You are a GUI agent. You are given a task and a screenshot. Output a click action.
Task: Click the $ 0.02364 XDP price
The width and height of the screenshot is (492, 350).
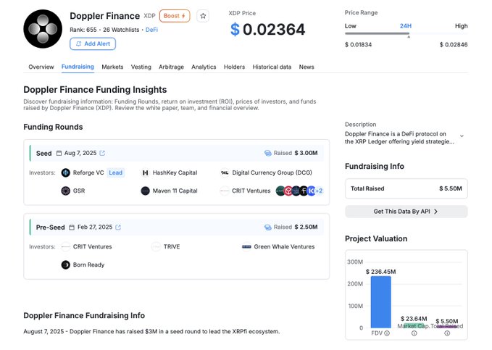(267, 30)
